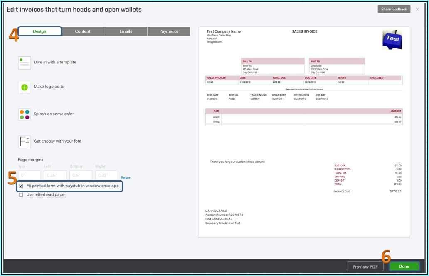Viewport: 429px width, 276px height.
Task: Enable the Use letterhead paper checkbox
Action: click(x=21, y=195)
